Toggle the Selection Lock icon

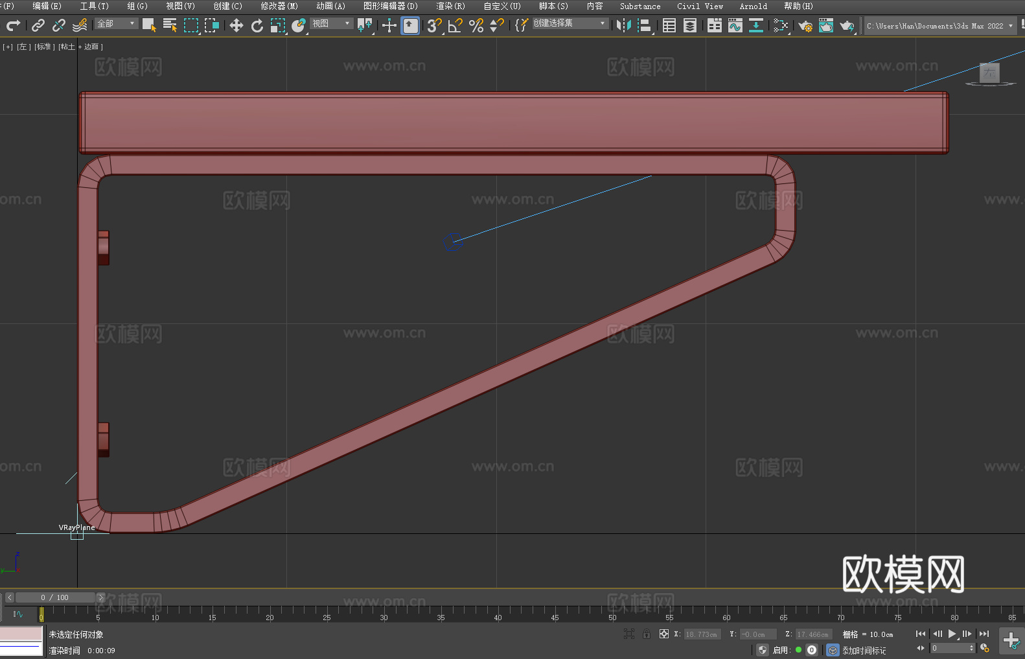647,634
